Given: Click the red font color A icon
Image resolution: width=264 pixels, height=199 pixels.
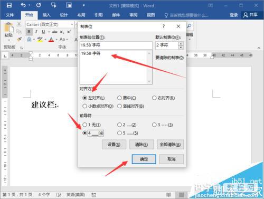Looking at the screenshot, I should [51, 40].
